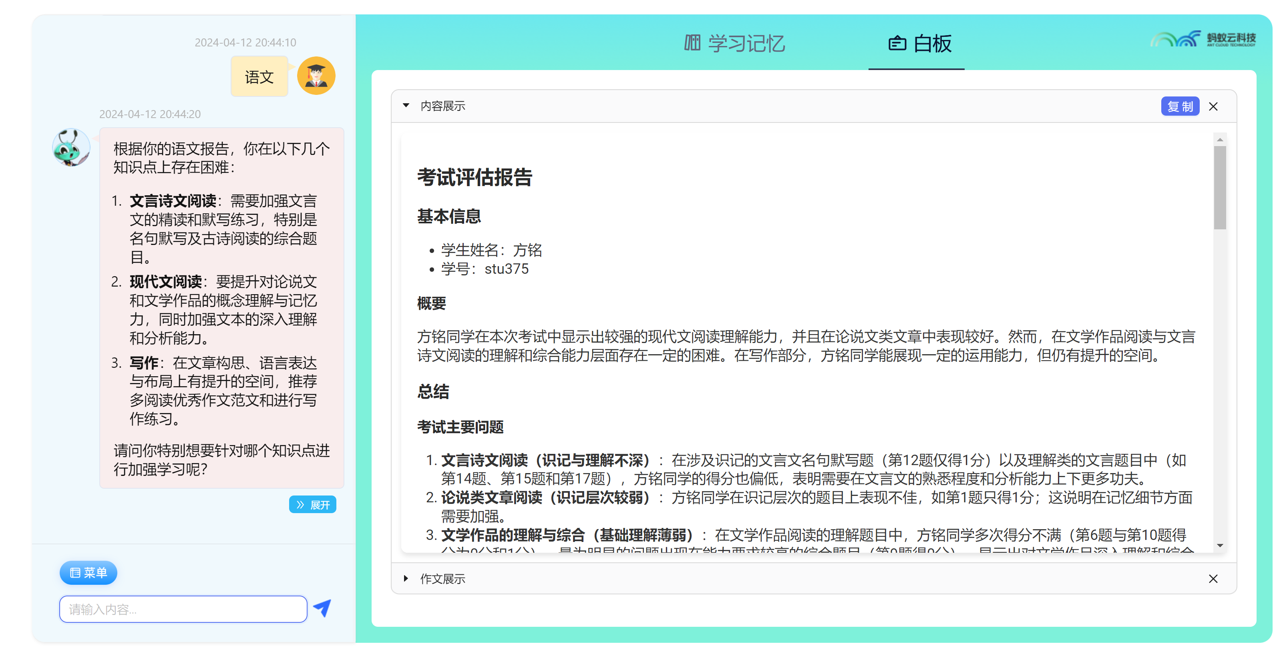The image size is (1281, 652).
Task: Click the 学号：stu375 line
Action: [485, 269]
